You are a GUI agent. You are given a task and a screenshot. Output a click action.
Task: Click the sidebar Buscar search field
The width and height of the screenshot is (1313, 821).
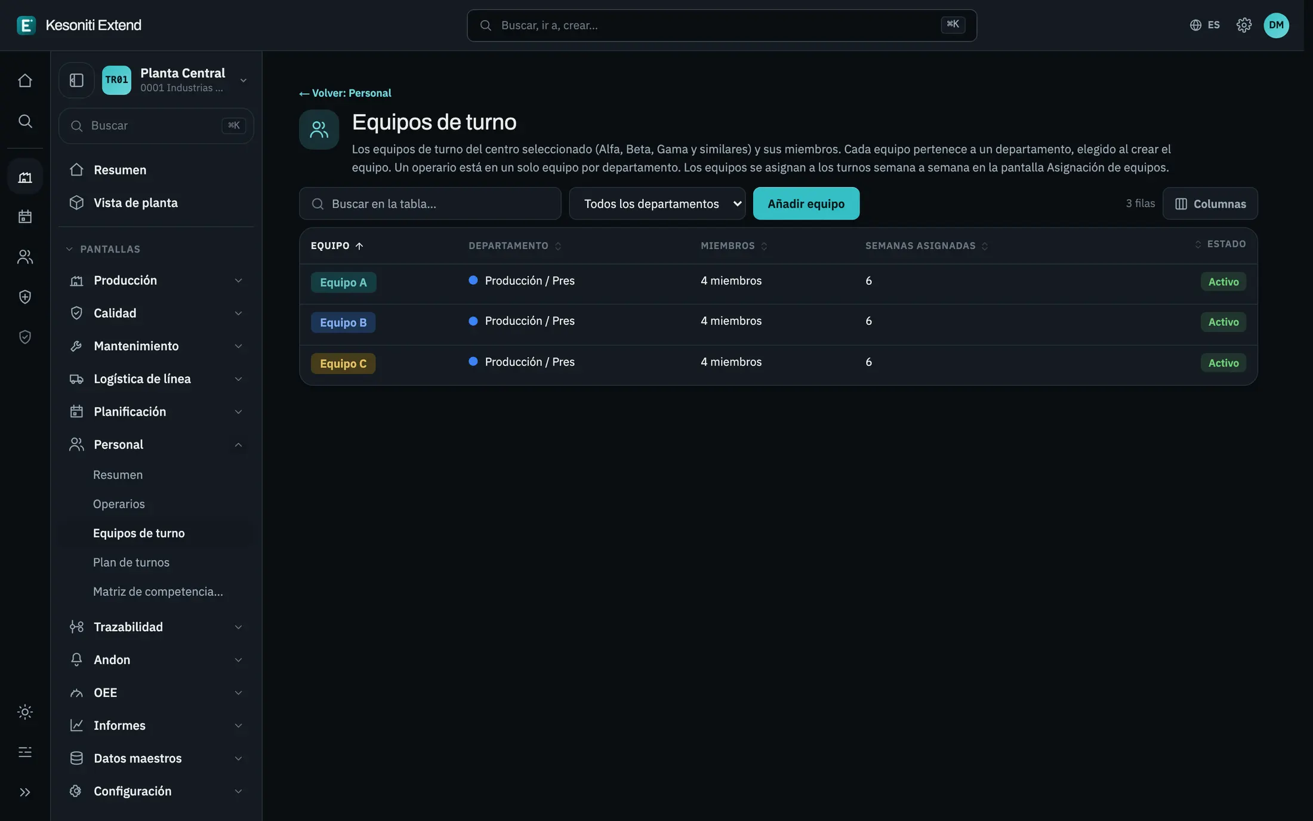[156, 125]
